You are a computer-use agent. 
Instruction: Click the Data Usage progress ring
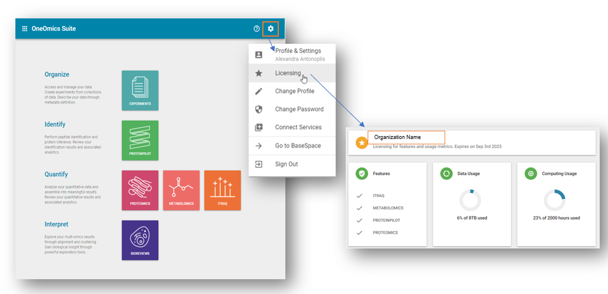tap(470, 201)
